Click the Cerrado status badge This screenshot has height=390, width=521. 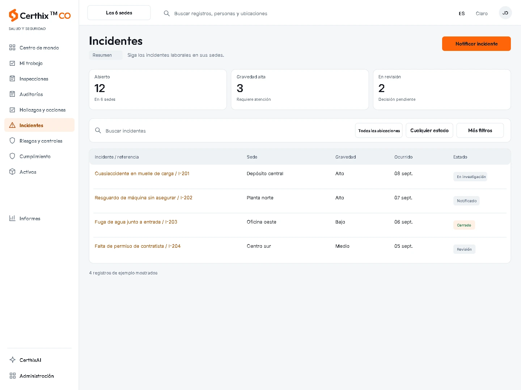click(464, 225)
